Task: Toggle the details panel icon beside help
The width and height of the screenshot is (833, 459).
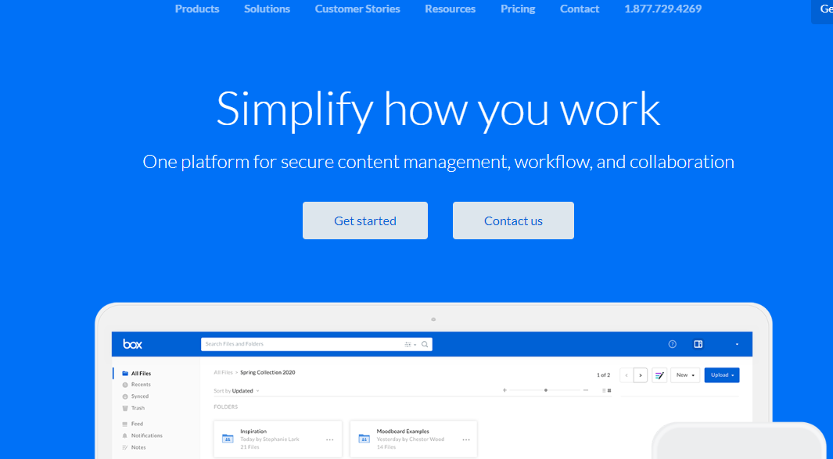Action: (698, 344)
